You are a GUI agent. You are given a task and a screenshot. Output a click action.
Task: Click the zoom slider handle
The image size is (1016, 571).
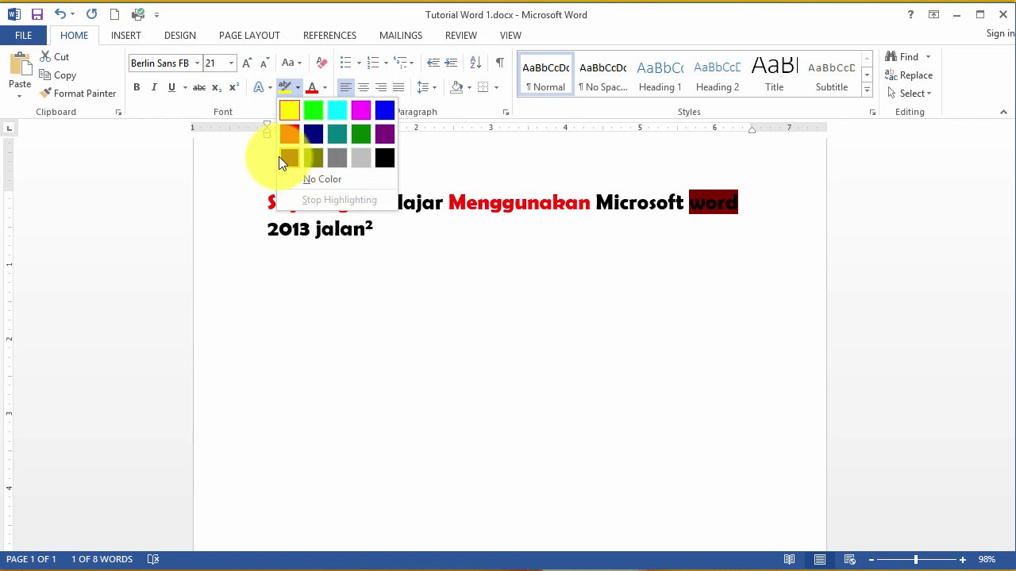[916, 560]
